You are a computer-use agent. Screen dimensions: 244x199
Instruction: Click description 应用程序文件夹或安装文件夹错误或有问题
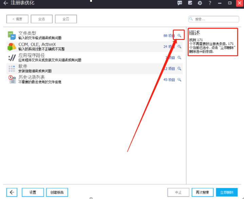tap(50, 60)
